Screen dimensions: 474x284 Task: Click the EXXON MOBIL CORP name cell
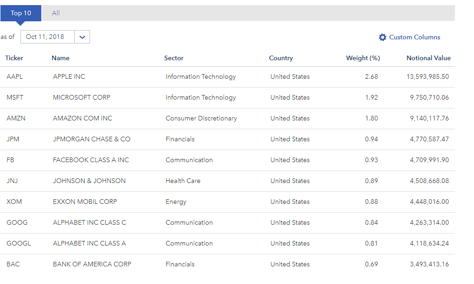(x=85, y=202)
